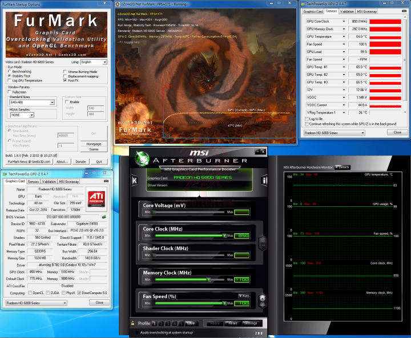Toggle apply overclocking at system startup
Viewport: 411px width, 338px height.
[x=137, y=332]
